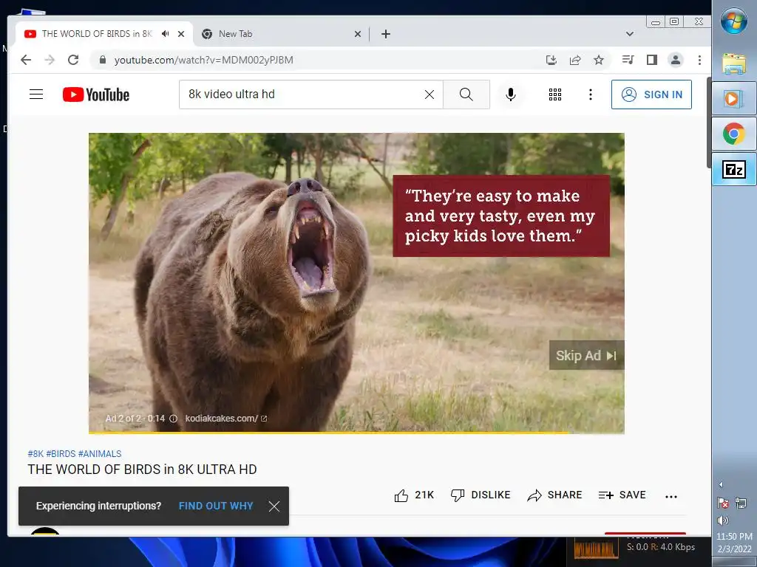
Task: Show hidden tray icons arrow
Action: pos(721,484)
